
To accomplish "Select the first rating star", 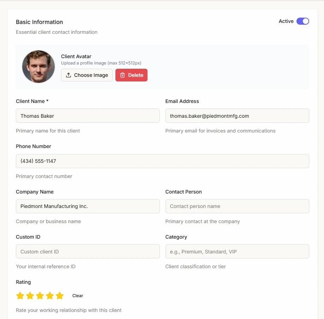I will click(x=20, y=295).
